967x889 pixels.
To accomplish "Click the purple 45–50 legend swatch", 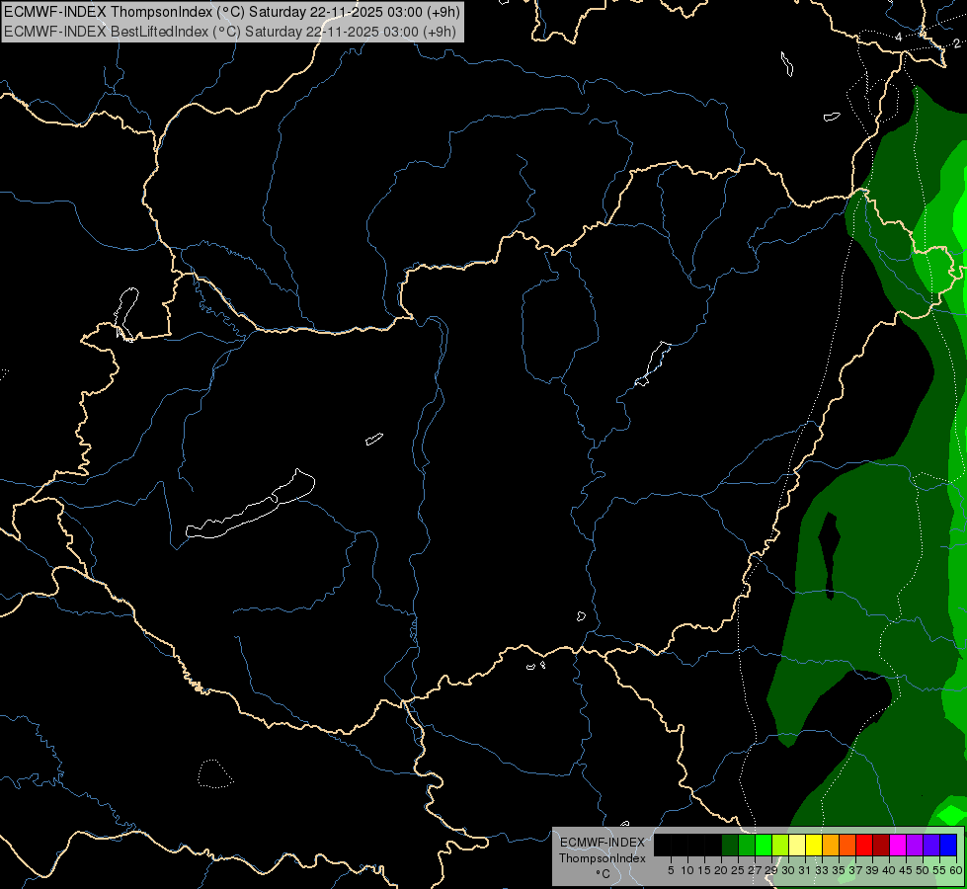I will [x=916, y=845].
